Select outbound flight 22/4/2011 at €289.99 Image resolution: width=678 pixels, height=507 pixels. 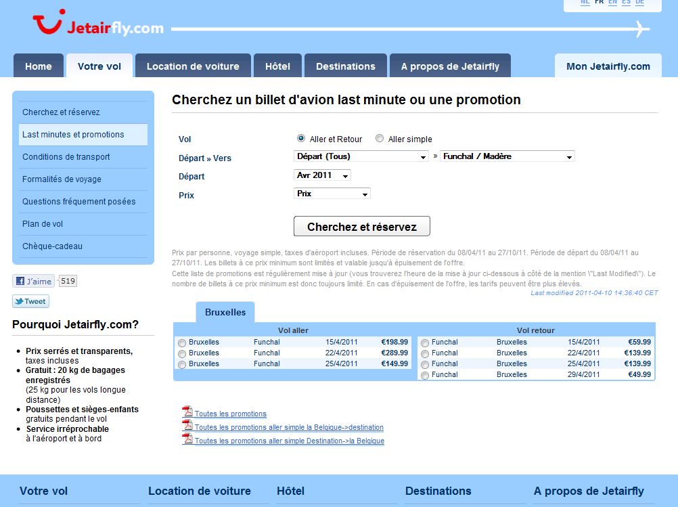coord(182,354)
